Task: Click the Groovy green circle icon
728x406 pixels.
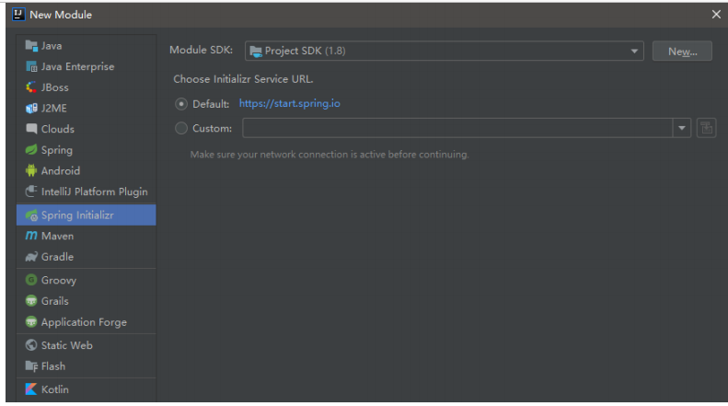Action: point(31,280)
